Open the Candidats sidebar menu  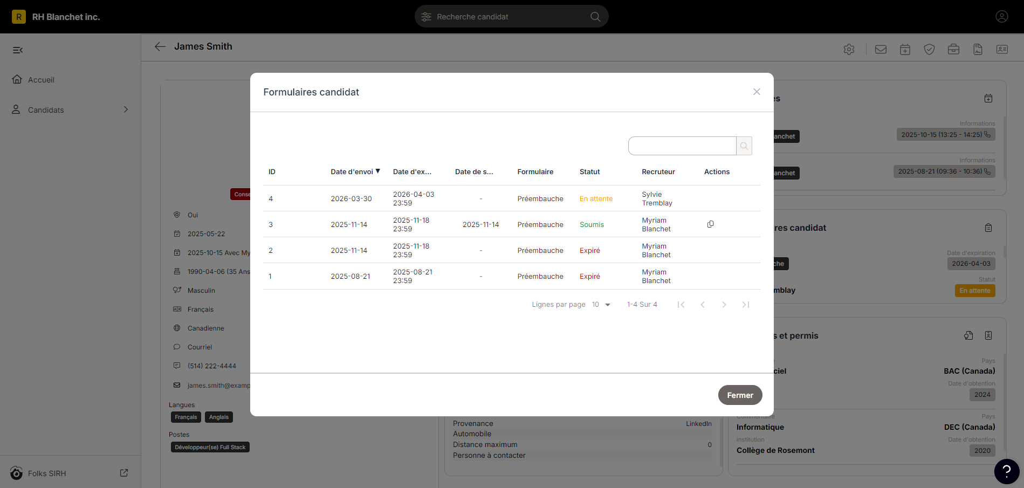pyautogui.click(x=46, y=110)
